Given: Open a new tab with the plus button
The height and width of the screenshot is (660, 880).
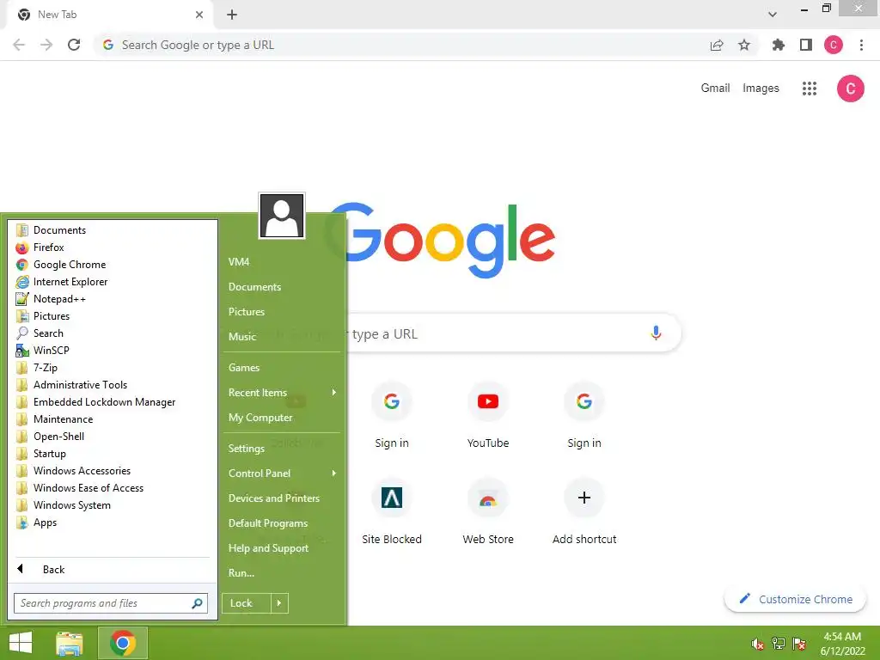Looking at the screenshot, I should pyautogui.click(x=232, y=15).
